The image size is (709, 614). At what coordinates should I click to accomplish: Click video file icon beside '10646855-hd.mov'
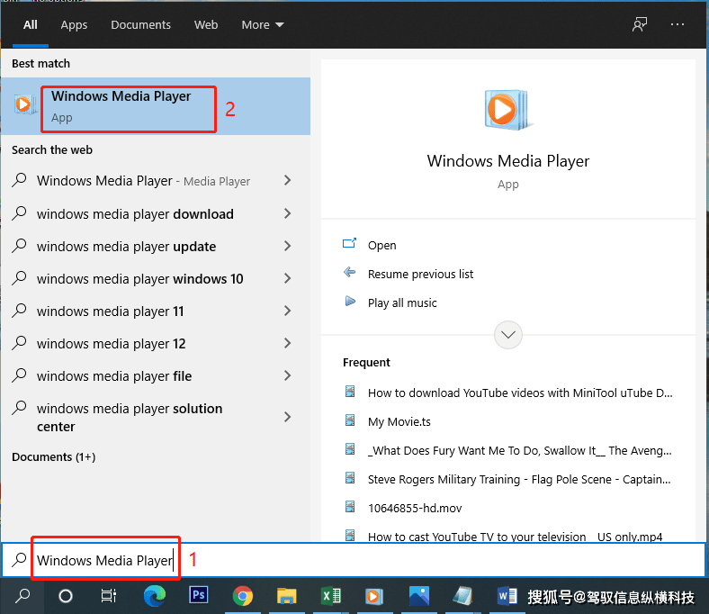click(350, 507)
